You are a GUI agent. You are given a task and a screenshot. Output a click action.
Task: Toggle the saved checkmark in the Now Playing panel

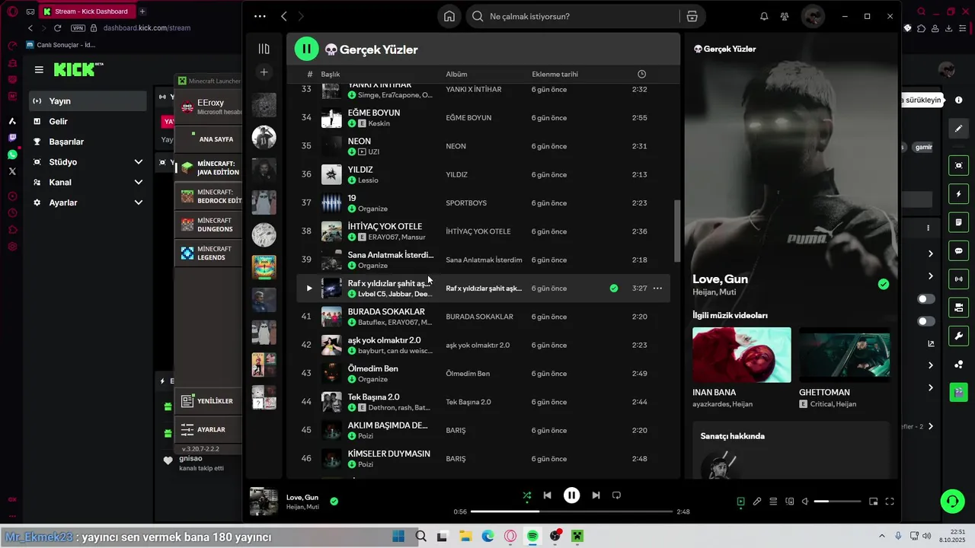(x=883, y=284)
